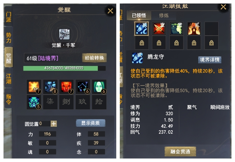The width and height of the screenshot is (235, 162).
Task: Open the 门派 side tab in left panel
Action: [8, 17]
